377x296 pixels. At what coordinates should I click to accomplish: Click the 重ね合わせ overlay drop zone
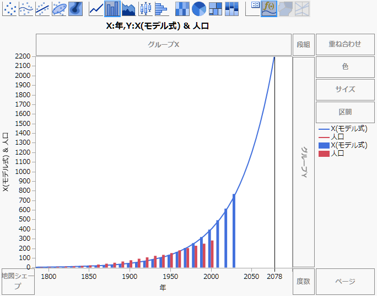[x=345, y=44]
